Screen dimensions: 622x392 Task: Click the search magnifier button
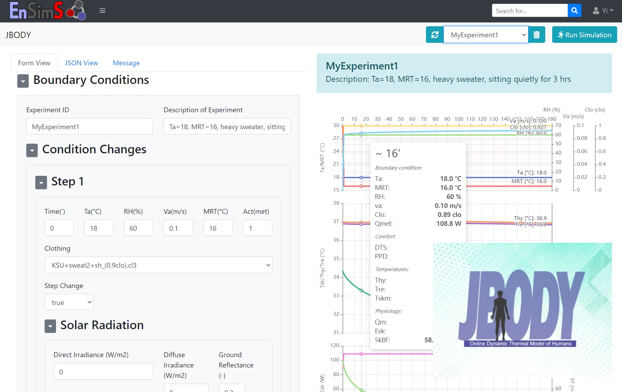[x=574, y=11]
